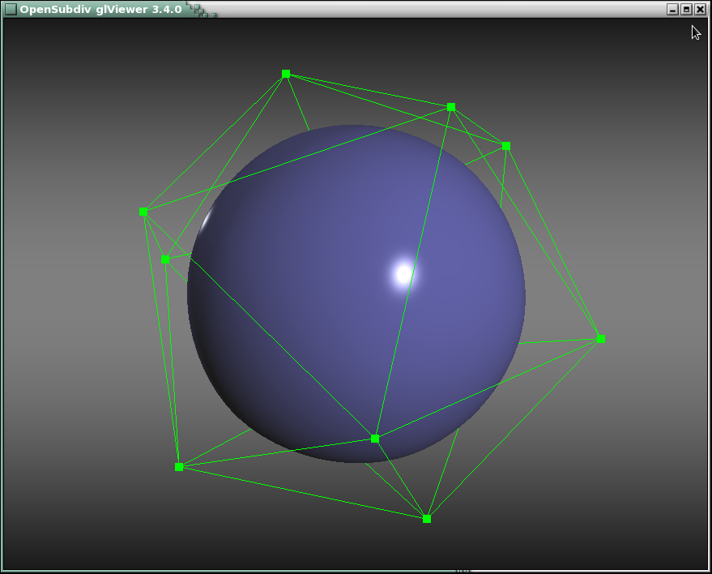The height and width of the screenshot is (574, 712).
Task: Maximize the OpenSubdiv glViewer window
Action: click(686, 9)
